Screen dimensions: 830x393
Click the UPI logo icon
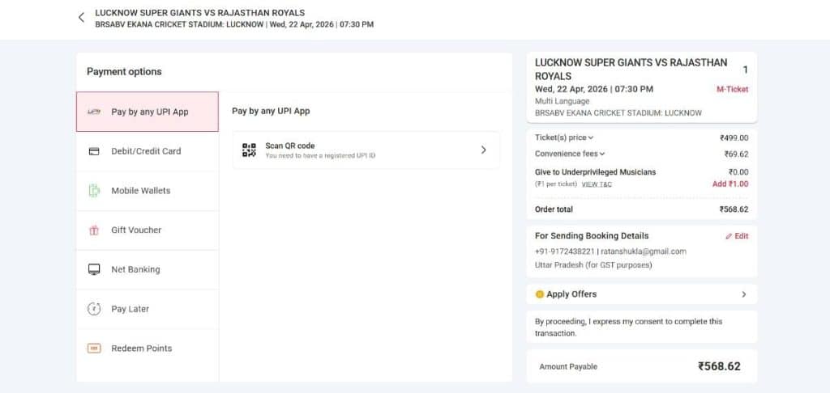(x=94, y=112)
